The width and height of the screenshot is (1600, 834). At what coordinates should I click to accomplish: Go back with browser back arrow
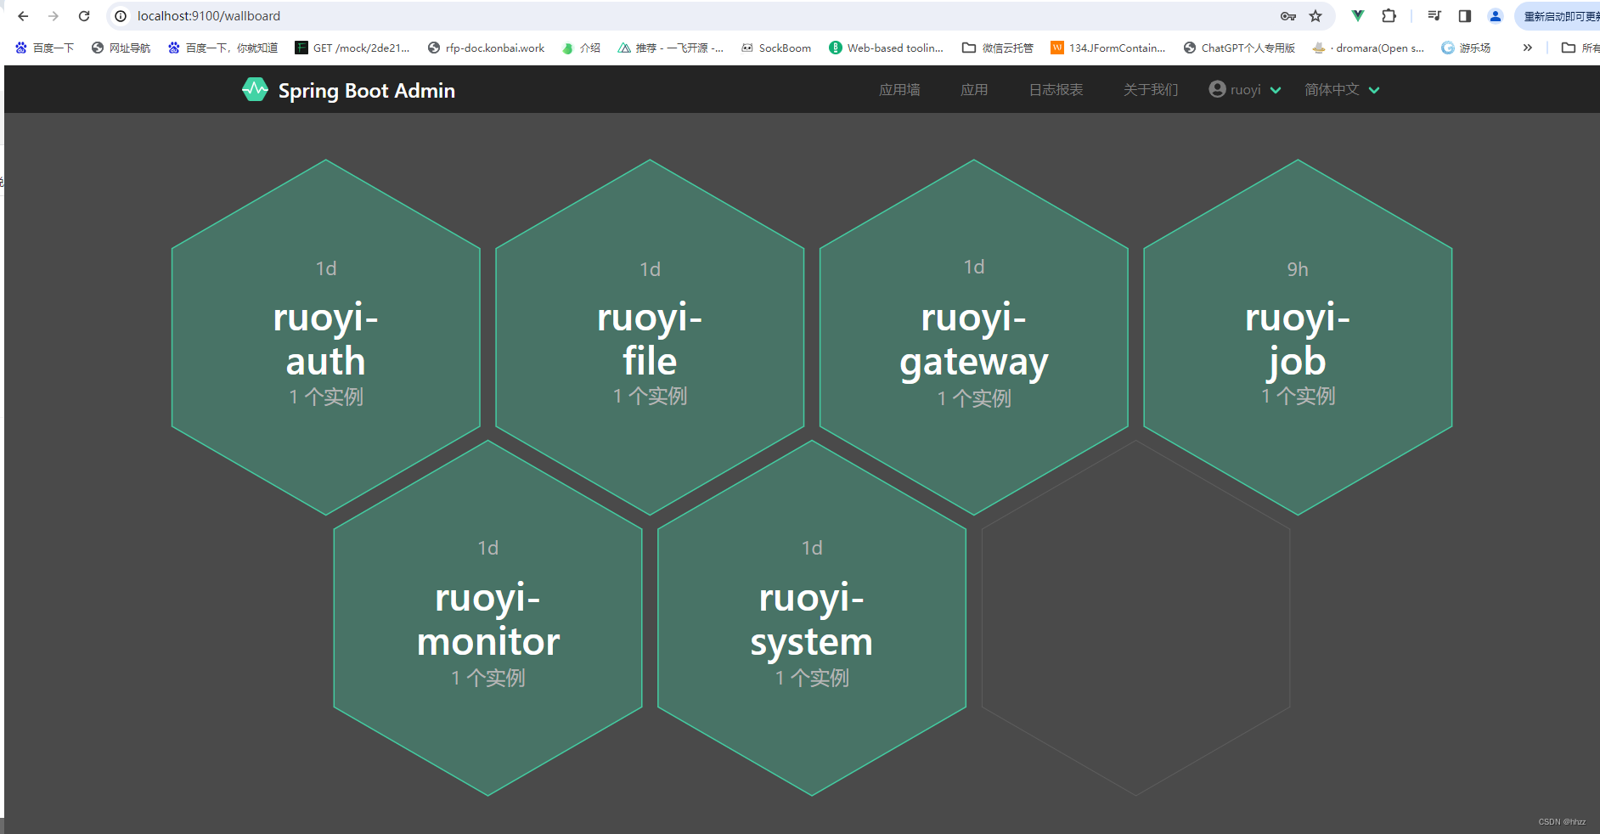[x=23, y=16]
